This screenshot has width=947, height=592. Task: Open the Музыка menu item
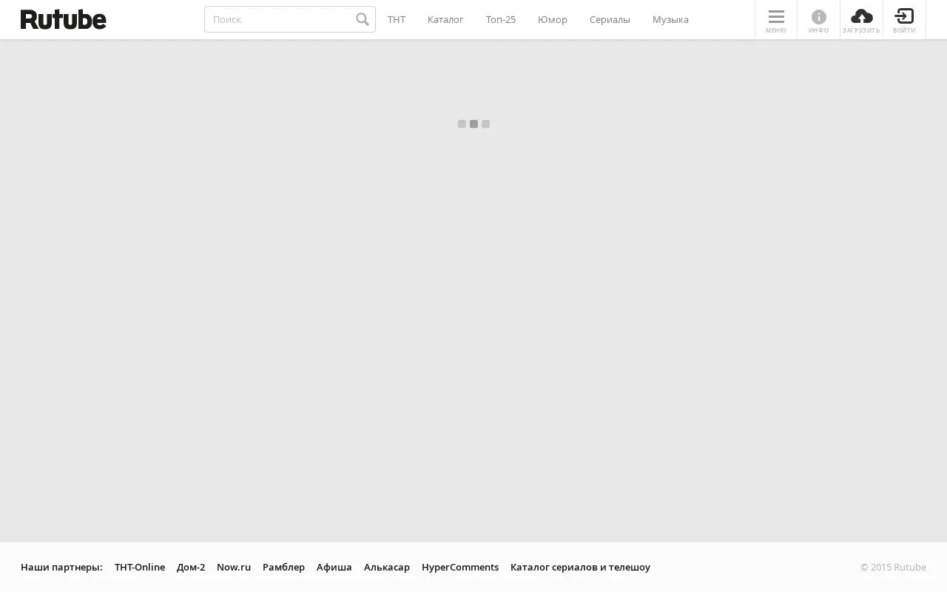coord(670,19)
